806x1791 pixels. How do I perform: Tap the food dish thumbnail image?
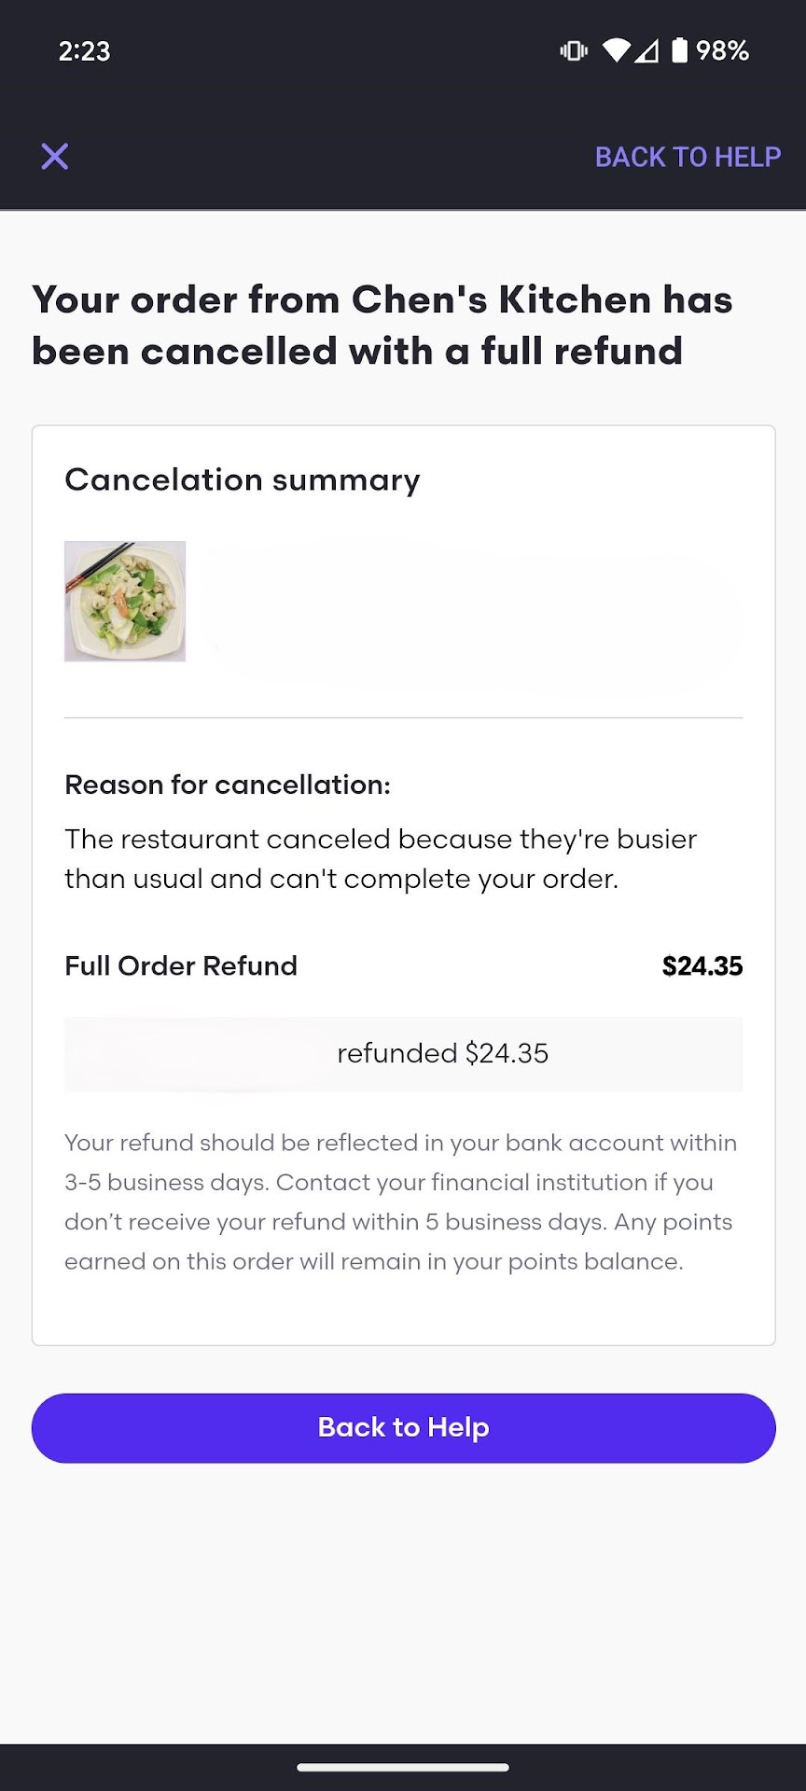pyautogui.click(x=125, y=602)
